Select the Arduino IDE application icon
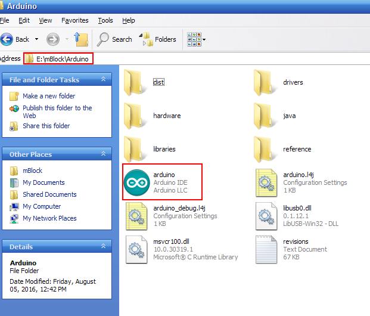370x316 pixels. [x=136, y=182]
